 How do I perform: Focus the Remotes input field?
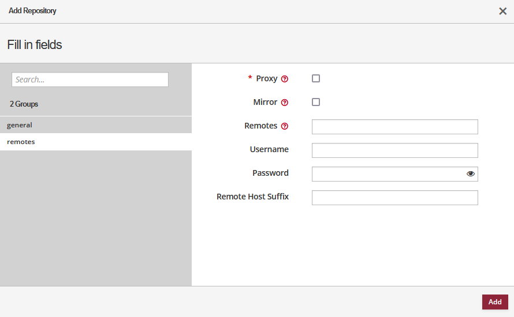tap(394, 127)
